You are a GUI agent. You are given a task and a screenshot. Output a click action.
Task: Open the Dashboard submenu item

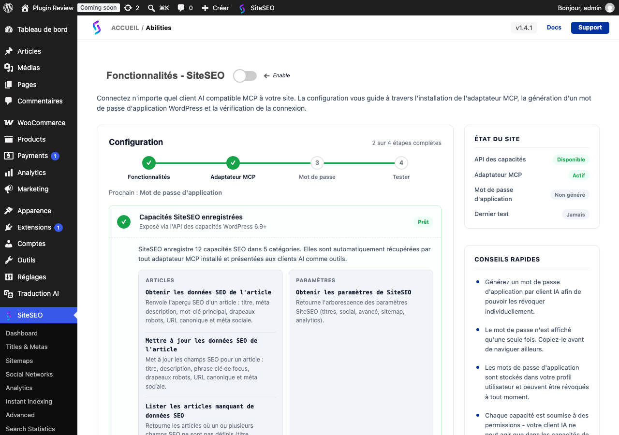point(22,333)
